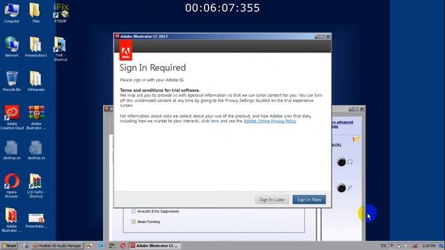Open the Files folder on desktop
The image size is (445, 250).
tap(35, 13)
